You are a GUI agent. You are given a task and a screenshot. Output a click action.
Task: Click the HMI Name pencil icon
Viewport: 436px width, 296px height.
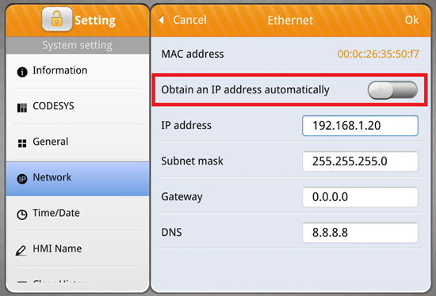click(21, 250)
